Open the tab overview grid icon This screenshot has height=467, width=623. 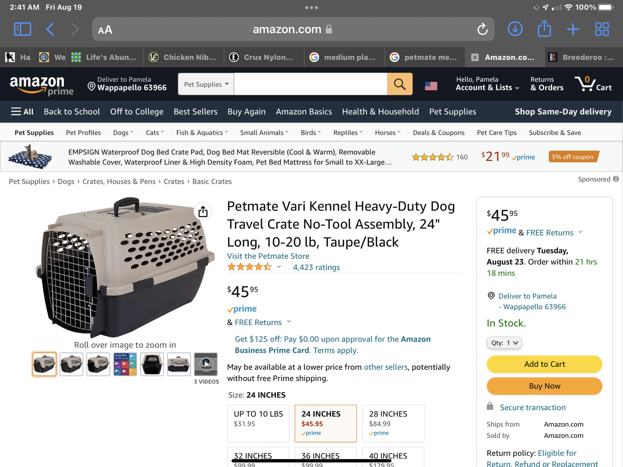coord(602,29)
